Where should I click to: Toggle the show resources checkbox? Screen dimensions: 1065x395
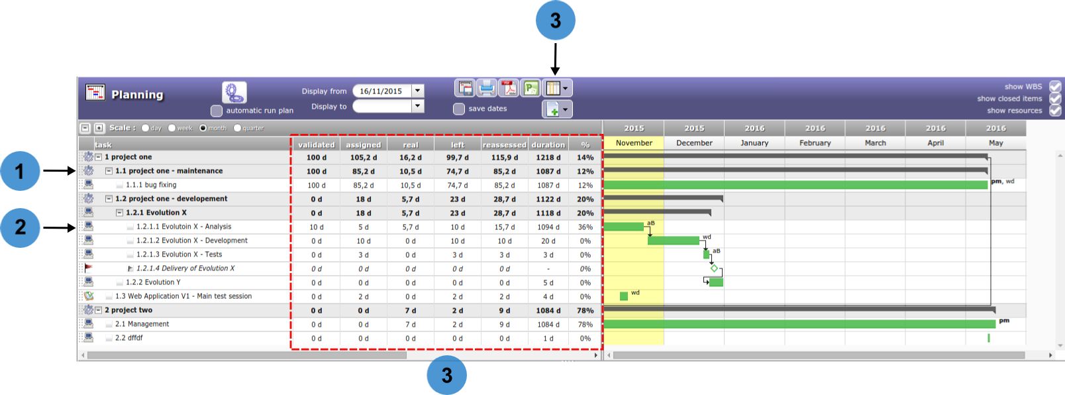1055,111
